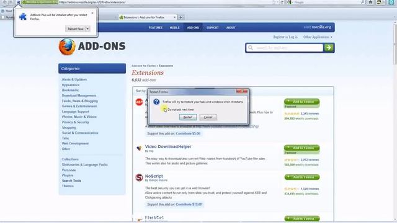
Task: Open the Themes link in the sidebar
Action: pyautogui.click(x=68, y=186)
